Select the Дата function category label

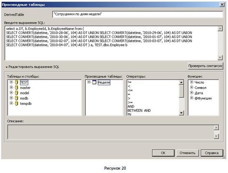pyautogui.click(x=199, y=93)
